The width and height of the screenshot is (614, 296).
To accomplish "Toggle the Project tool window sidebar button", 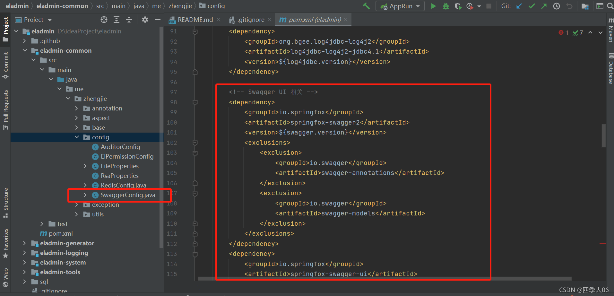I will point(5,30).
